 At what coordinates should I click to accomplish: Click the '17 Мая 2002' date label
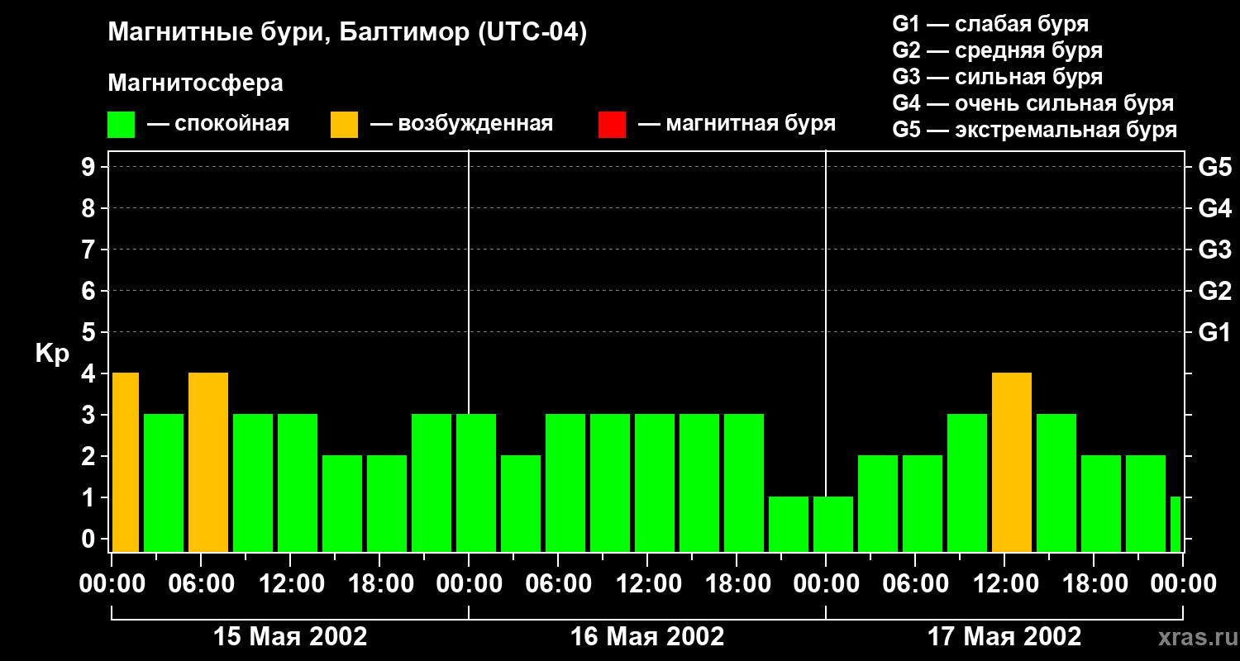click(x=1004, y=636)
